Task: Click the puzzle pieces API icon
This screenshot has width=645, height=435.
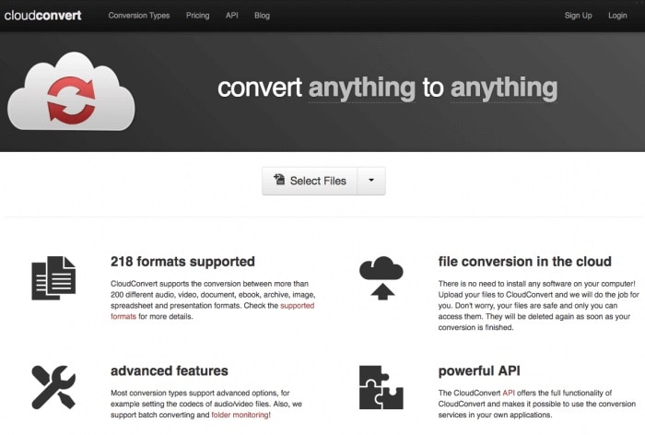Action: pos(381,387)
